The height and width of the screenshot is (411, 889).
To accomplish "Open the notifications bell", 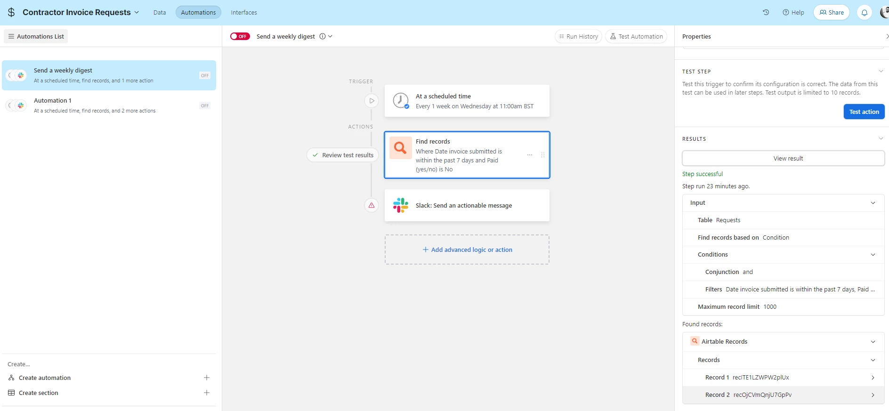I will point(865,13).
